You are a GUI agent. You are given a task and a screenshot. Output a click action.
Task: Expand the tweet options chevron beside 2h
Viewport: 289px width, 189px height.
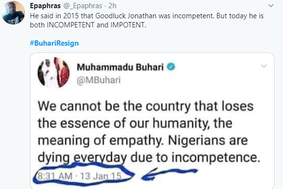[271, 6]
